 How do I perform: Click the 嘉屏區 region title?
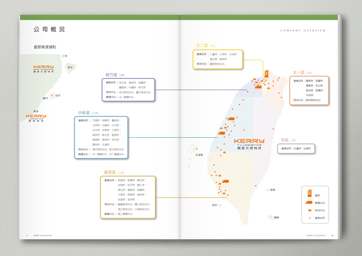coord(110,172)
